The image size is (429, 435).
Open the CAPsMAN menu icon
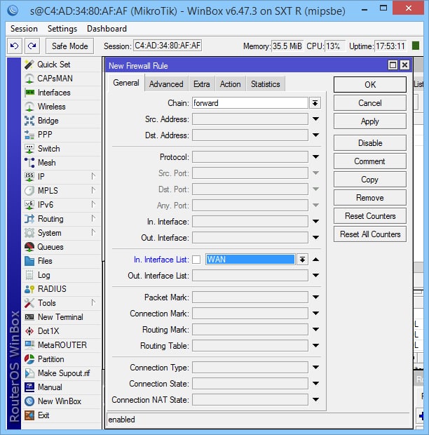click(x=29, y=79)
